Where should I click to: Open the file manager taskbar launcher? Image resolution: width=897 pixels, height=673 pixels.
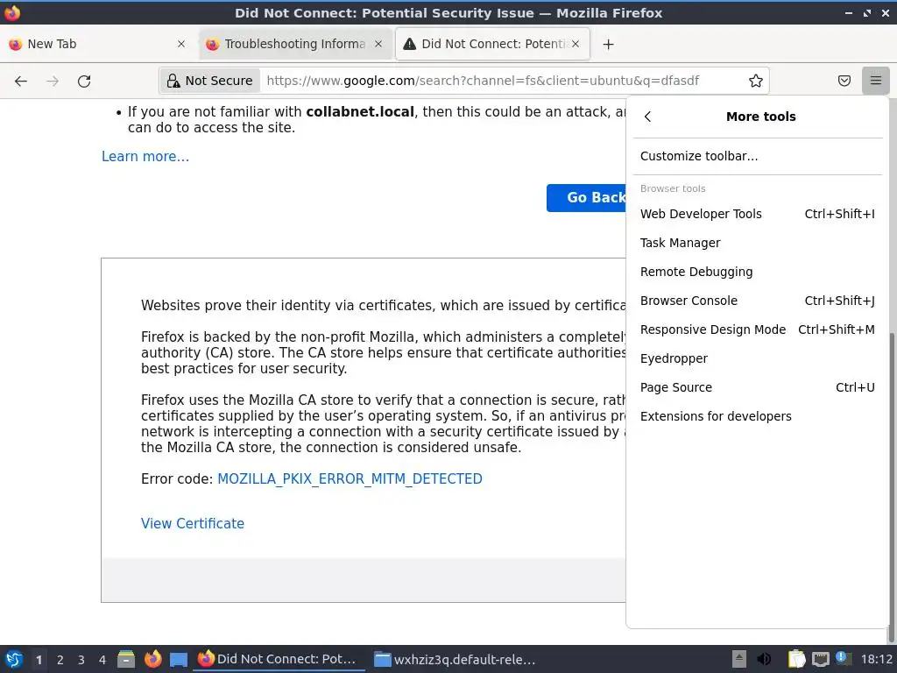(126, 659)
